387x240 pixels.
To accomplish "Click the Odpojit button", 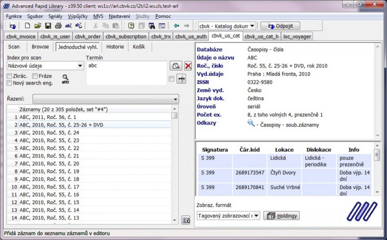I will pos(280,26).
